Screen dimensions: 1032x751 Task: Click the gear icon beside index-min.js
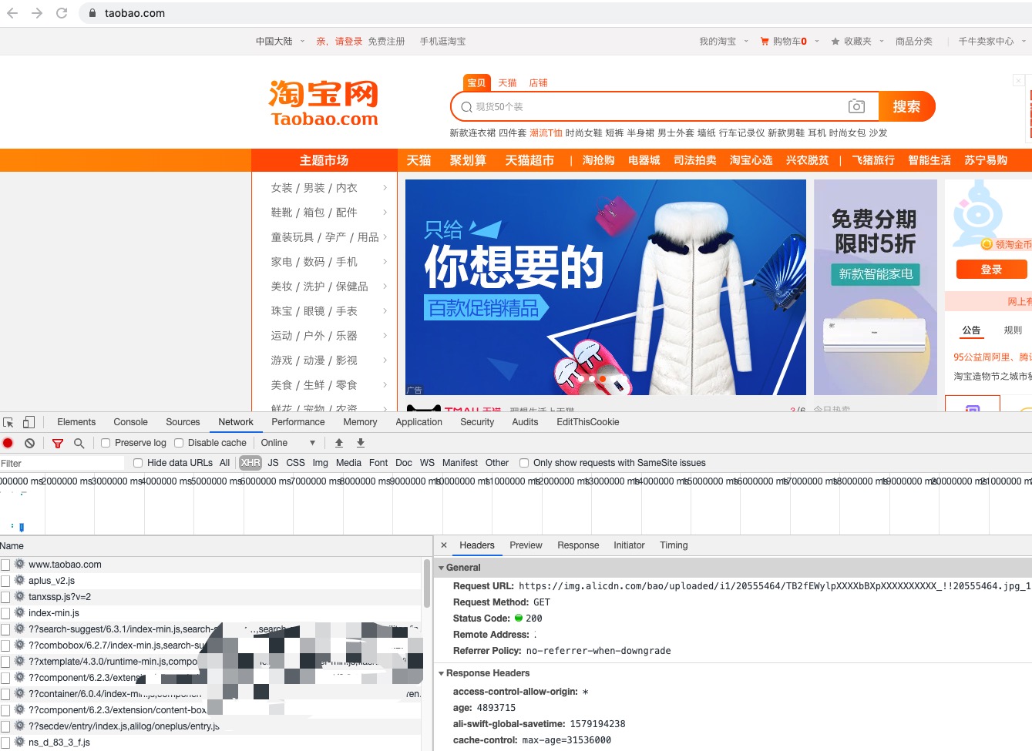(20, 613)
